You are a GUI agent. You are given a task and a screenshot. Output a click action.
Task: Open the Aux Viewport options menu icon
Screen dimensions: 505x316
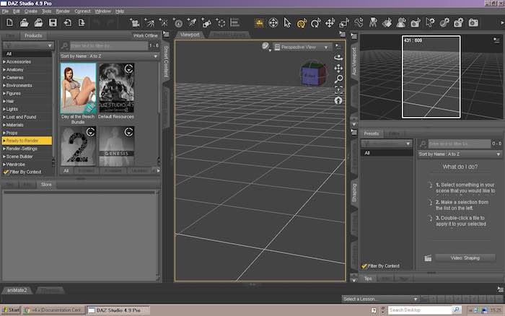tap(496, 40)
